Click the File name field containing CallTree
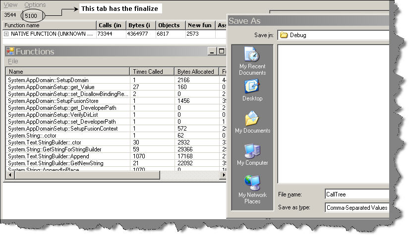409x235 pixels. click(x=357, y=194)
